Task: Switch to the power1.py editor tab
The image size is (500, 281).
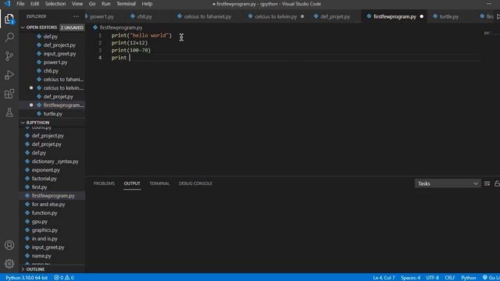Action: pos(102,16)
